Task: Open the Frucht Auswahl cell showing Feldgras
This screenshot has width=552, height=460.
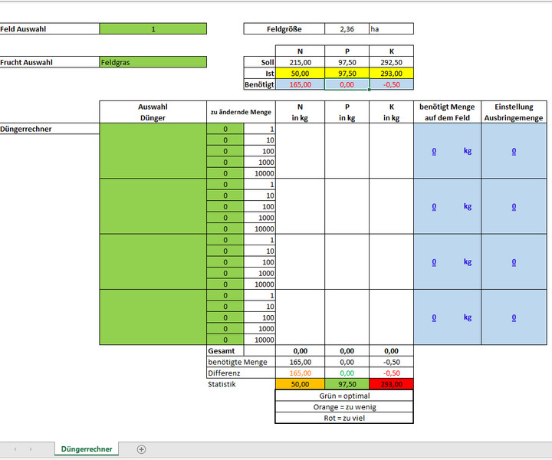Action: click(153, 62)
